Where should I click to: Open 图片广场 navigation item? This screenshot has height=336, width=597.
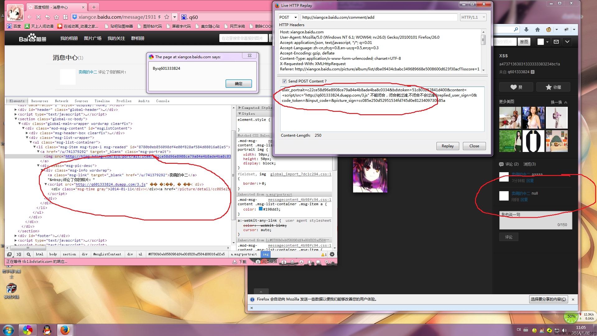(93, 38)
